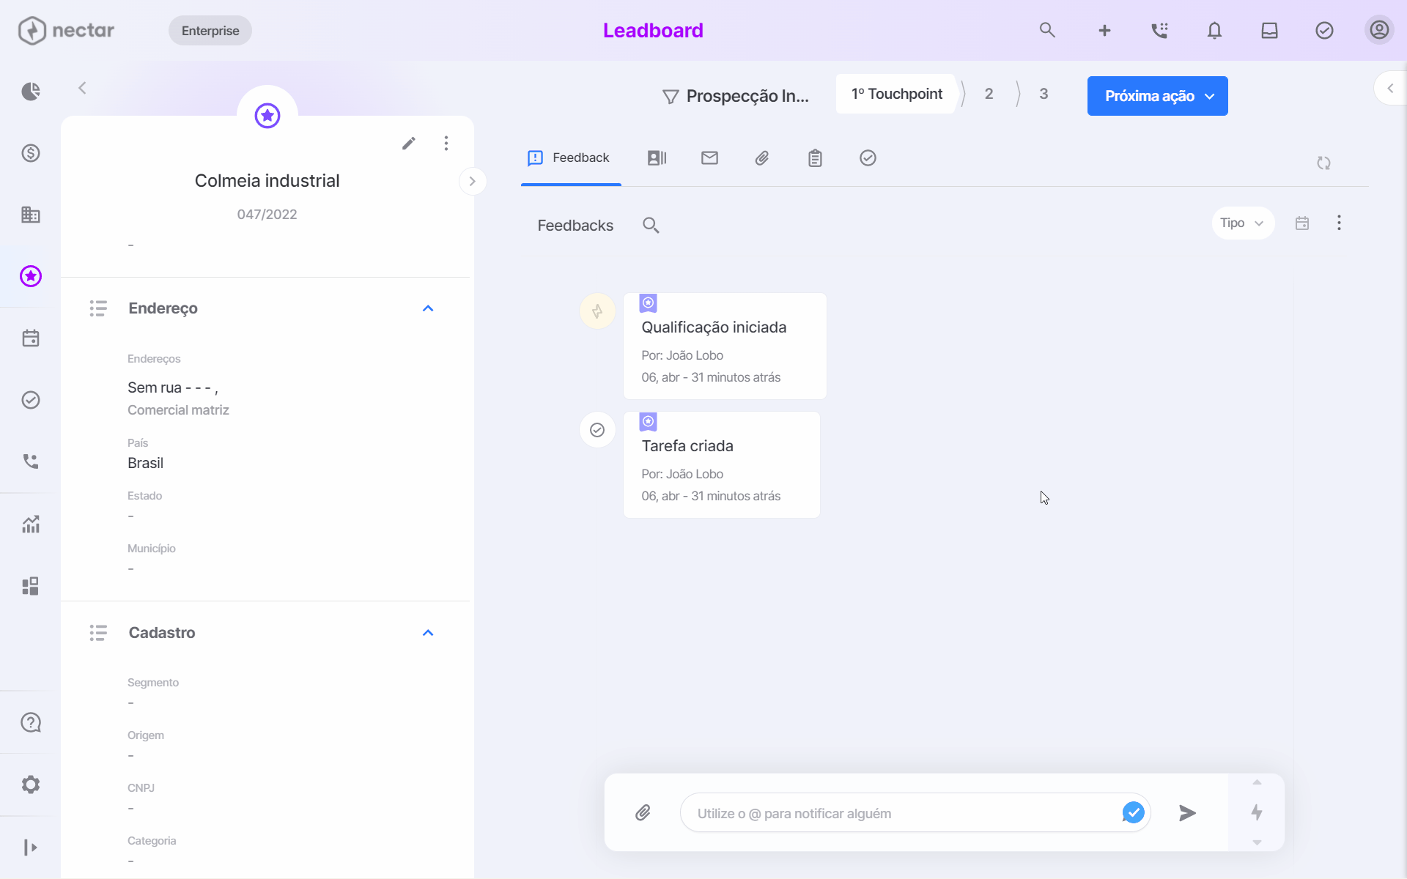Open the Prospecção In... funnel selector

coord(735,96)
